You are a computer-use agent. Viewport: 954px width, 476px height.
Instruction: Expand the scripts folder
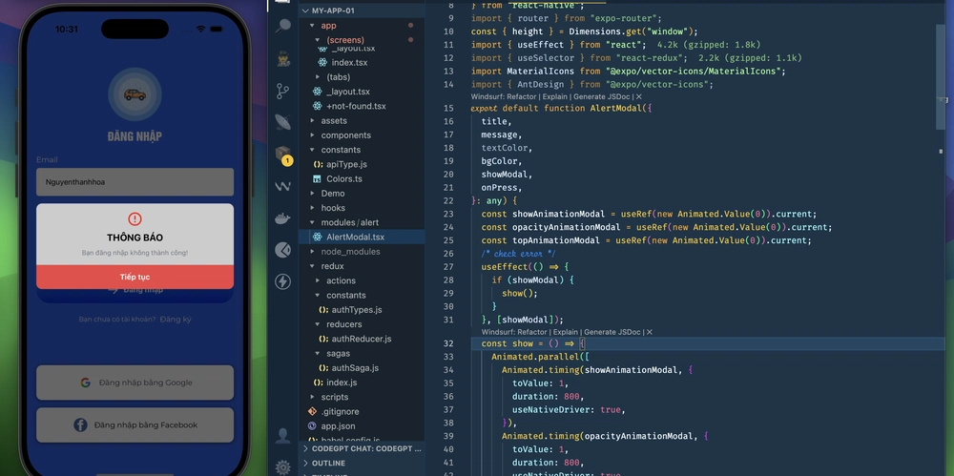[x=335, y=398]
